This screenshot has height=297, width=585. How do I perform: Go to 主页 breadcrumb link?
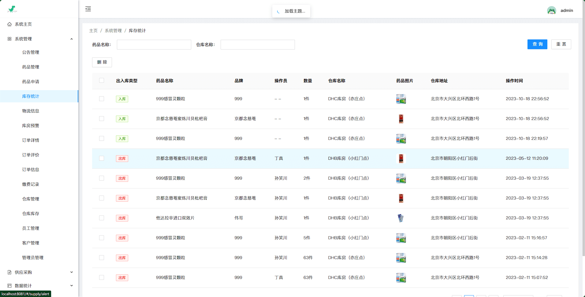[x=93, y=31]
